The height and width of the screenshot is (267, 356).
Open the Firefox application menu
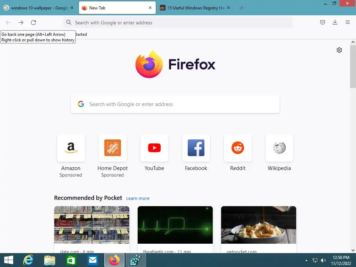pos(348,22)
